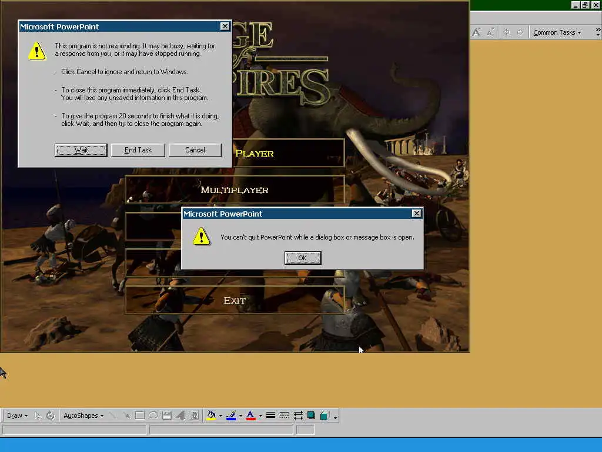Screen dimensions: 602x452
Task: Open drawing toolbar More Buttons arrow
Action: 335,417
